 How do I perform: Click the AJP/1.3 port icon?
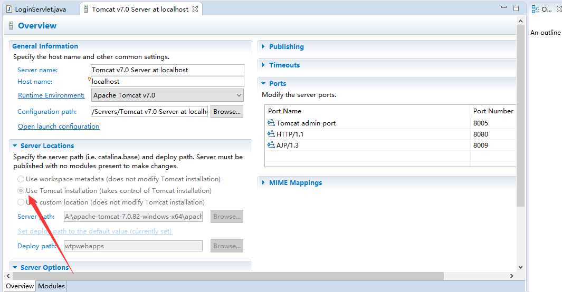(x=271, y=145)
